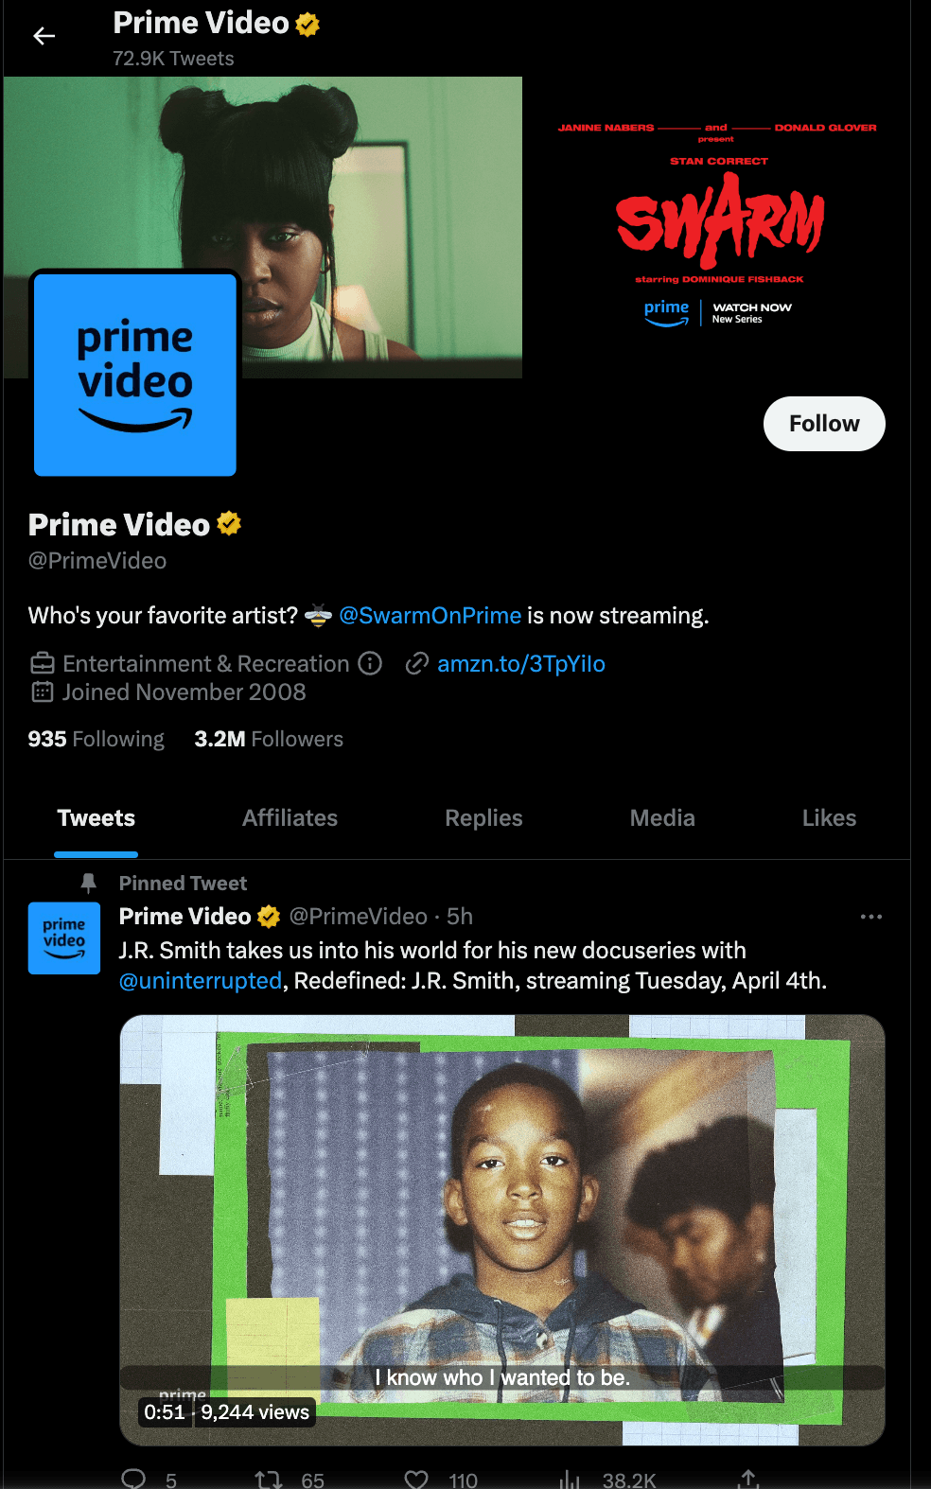Retweet the pinned J.R. Smith tweet
This screenshot has height=1489, width=931.
tap(269, 1479)
